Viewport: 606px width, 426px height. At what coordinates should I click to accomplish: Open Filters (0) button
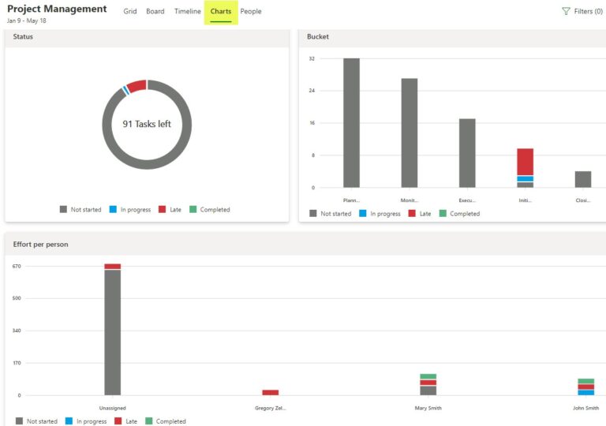(582, 11)
